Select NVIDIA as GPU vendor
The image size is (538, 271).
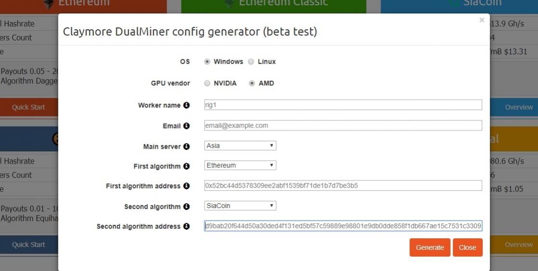[207, 83]
